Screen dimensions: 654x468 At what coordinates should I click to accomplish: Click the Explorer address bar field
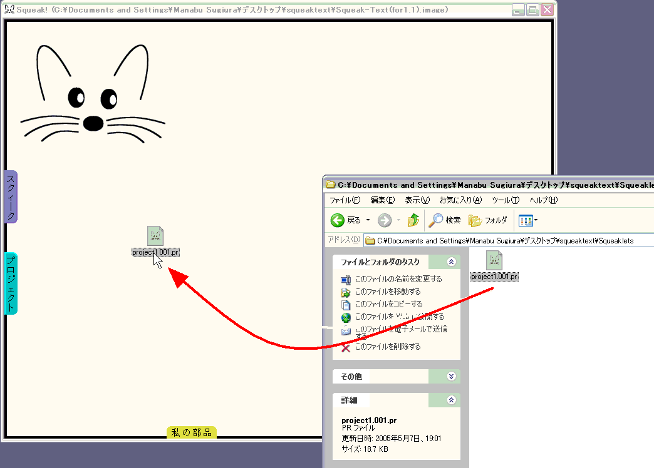pyautogui.click(x=507, y=240)
